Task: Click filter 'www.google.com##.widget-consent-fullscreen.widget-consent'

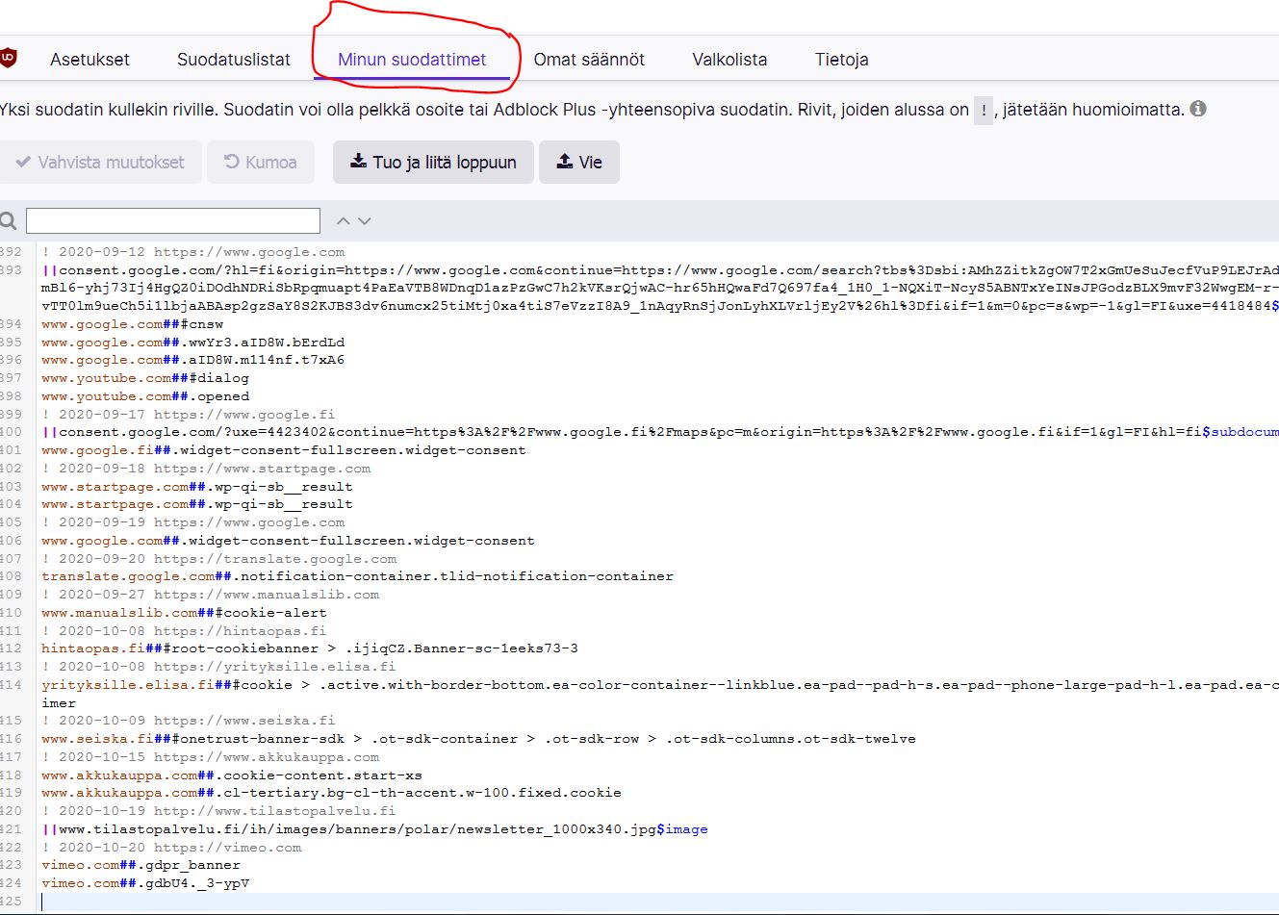Action: [288, 541]
